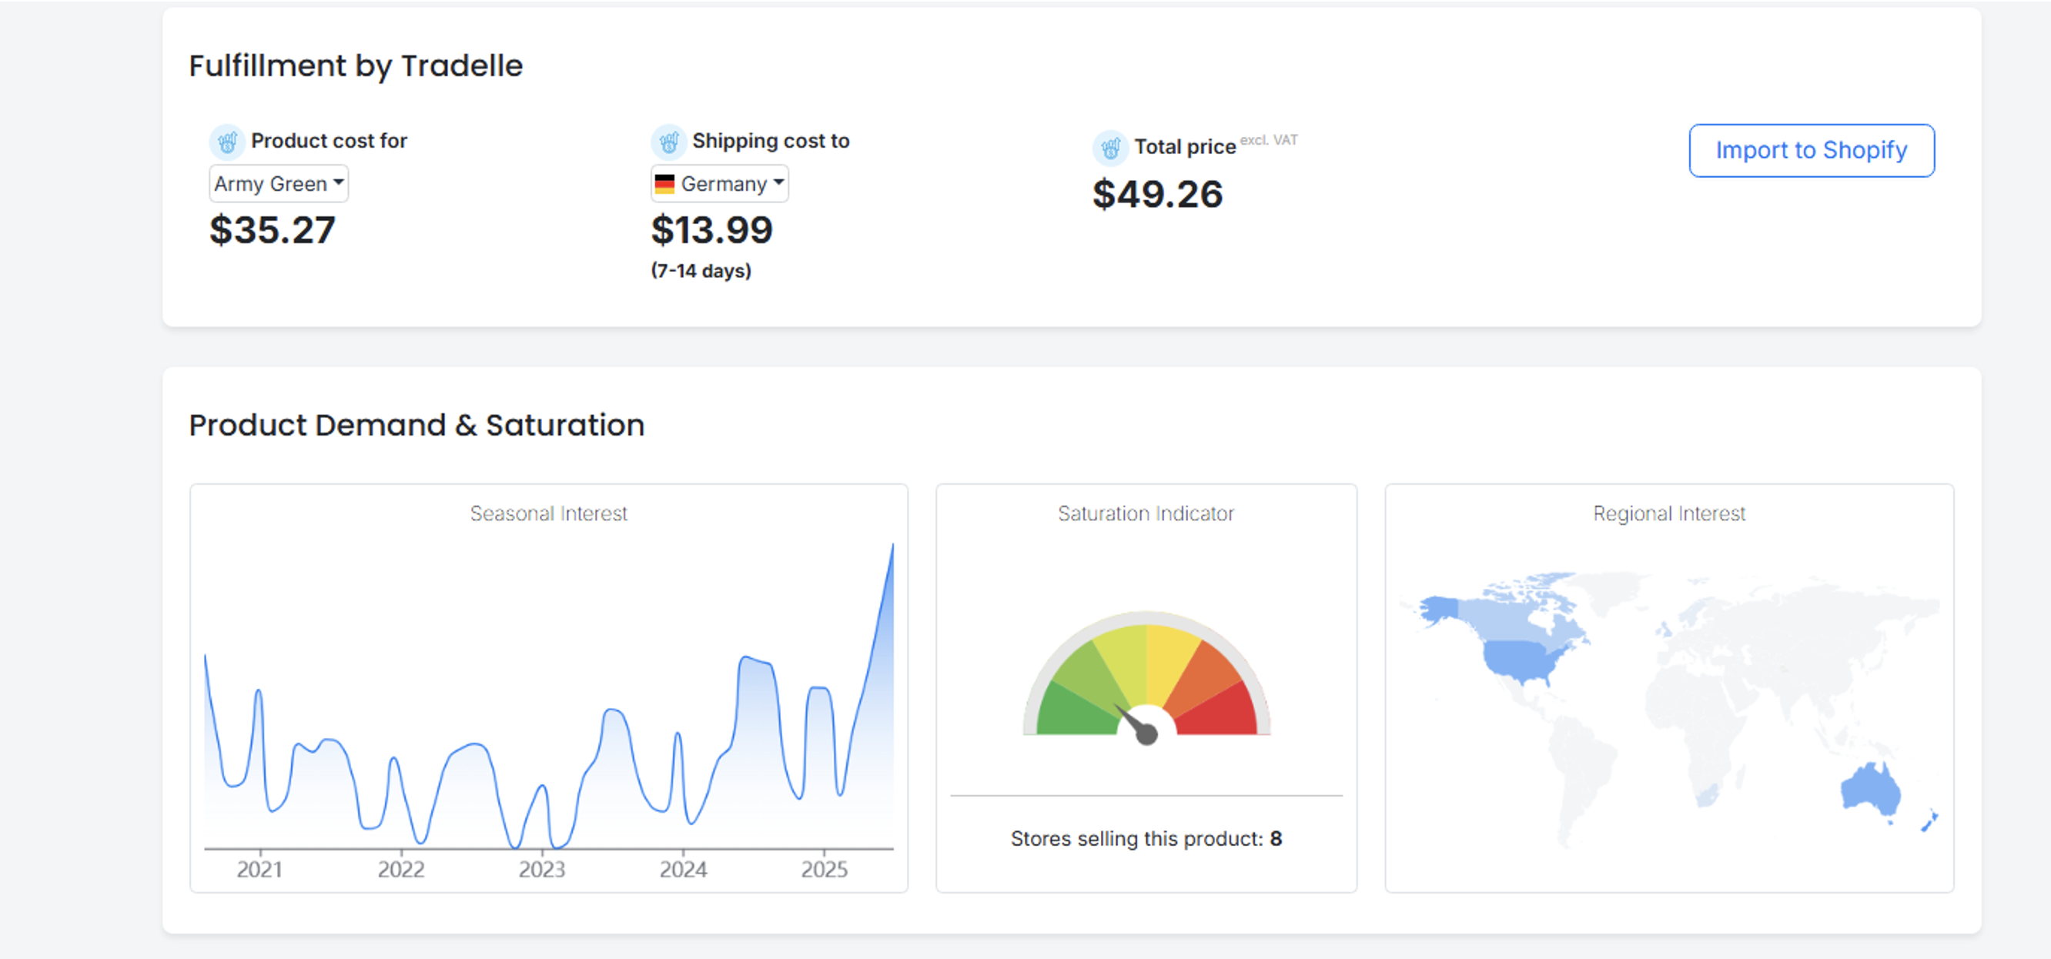Open the Germany shipping country dropdown
The image size is (2051, 959).
coord(720,184)
